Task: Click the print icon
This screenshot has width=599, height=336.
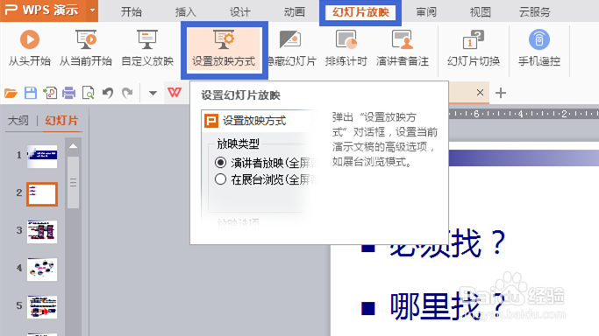Action: (68, 93)
